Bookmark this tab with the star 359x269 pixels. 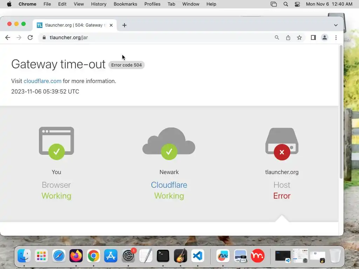click(299, 37)
